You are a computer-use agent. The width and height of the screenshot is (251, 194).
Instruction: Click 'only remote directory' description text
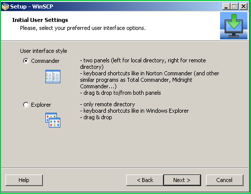pyautogui.click(x=109, y=104)
